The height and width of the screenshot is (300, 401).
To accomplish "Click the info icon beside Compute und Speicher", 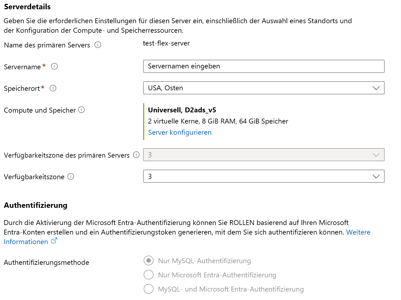I will click(x=81, y=110).
